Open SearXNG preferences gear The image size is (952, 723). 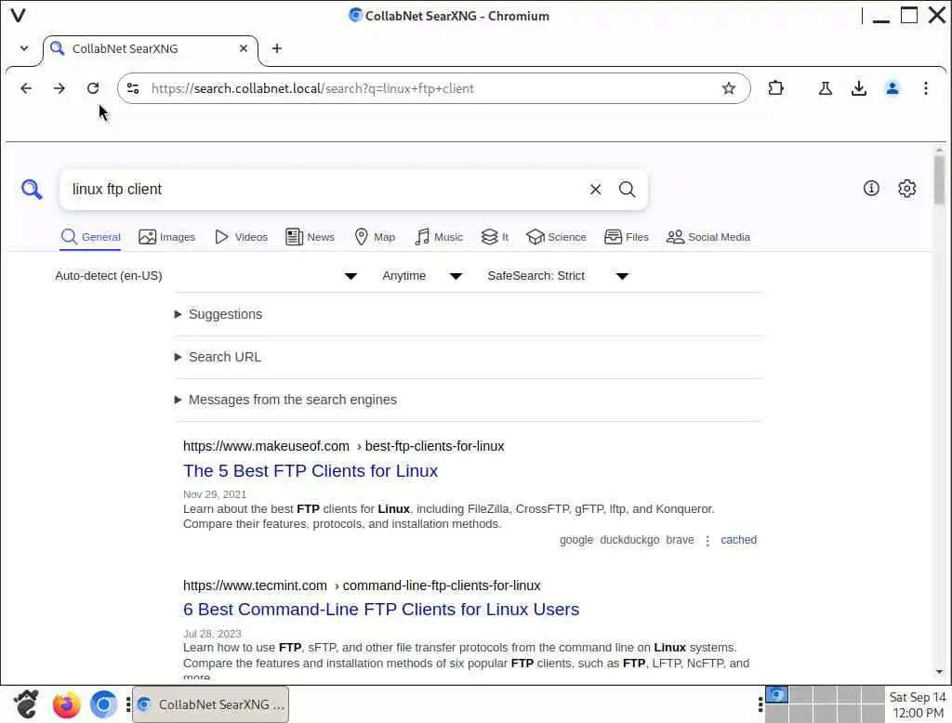coord(906,189)
